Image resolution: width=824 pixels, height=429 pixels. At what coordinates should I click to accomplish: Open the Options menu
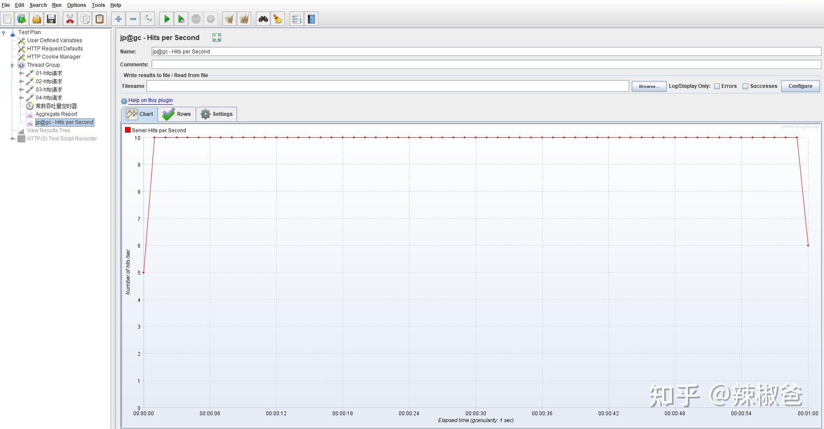[76, 5]
